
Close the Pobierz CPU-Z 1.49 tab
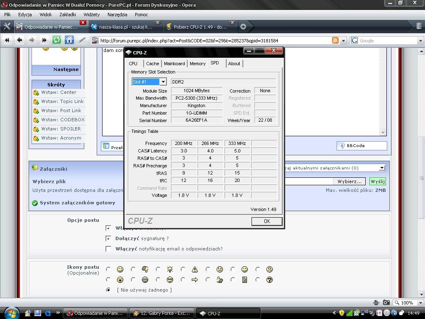pyautogui.click(x=232, y=22)
